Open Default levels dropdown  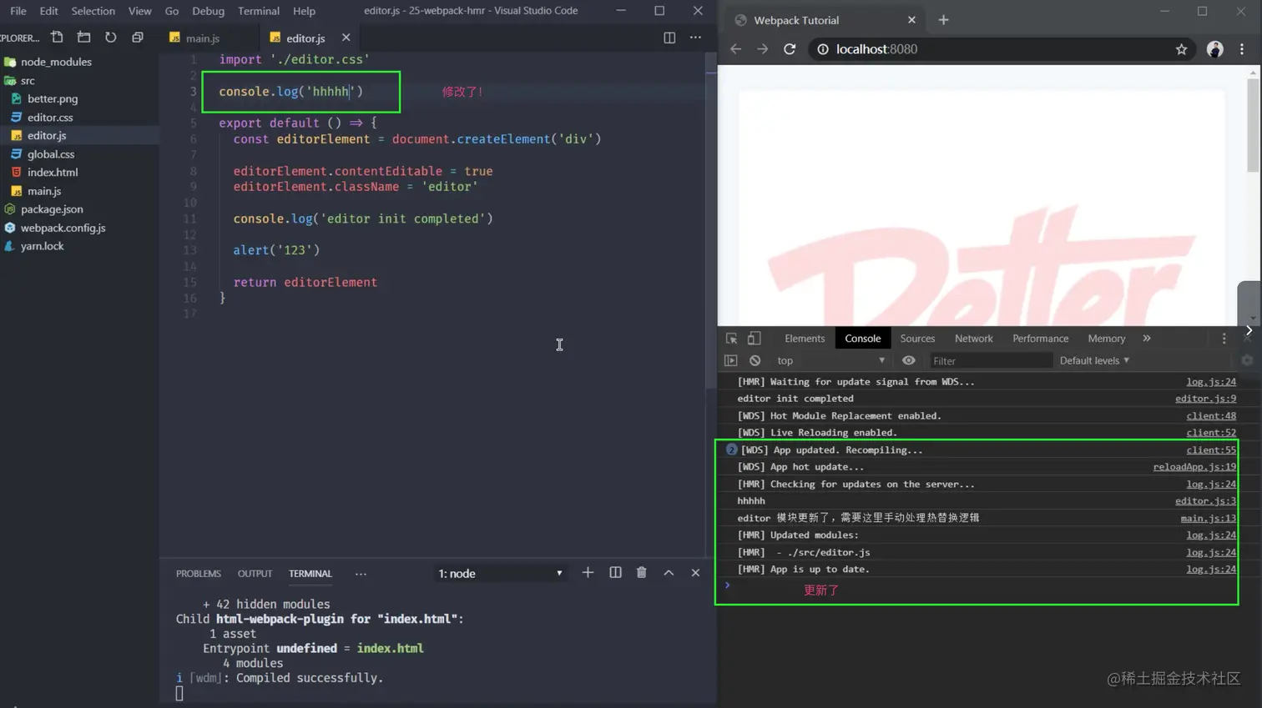point(1094,361)
